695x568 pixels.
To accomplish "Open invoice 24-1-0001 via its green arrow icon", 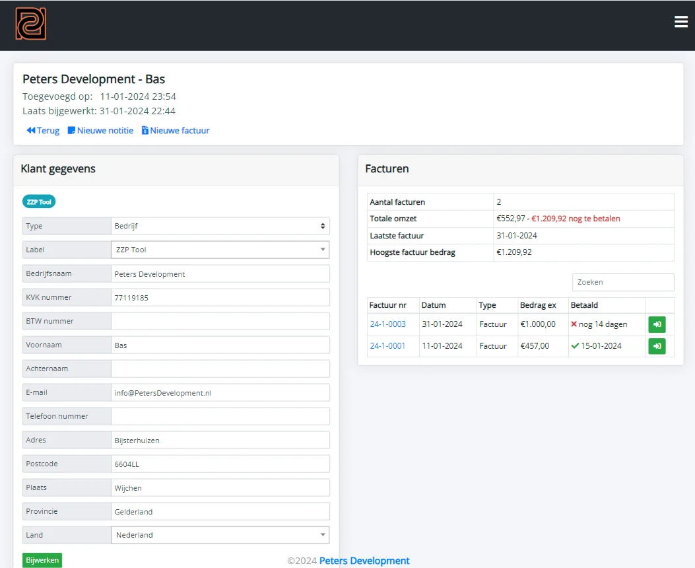I will click(657, 346).
